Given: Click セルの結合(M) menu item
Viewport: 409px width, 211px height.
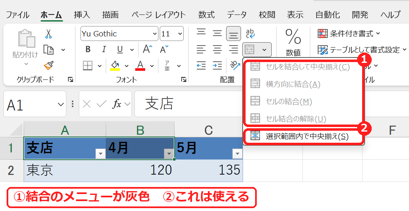Looking at the screenshot, I should pos(304,101).
